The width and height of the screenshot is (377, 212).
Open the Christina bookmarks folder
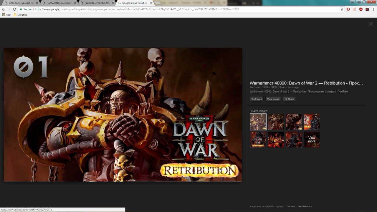click(21, 15)
